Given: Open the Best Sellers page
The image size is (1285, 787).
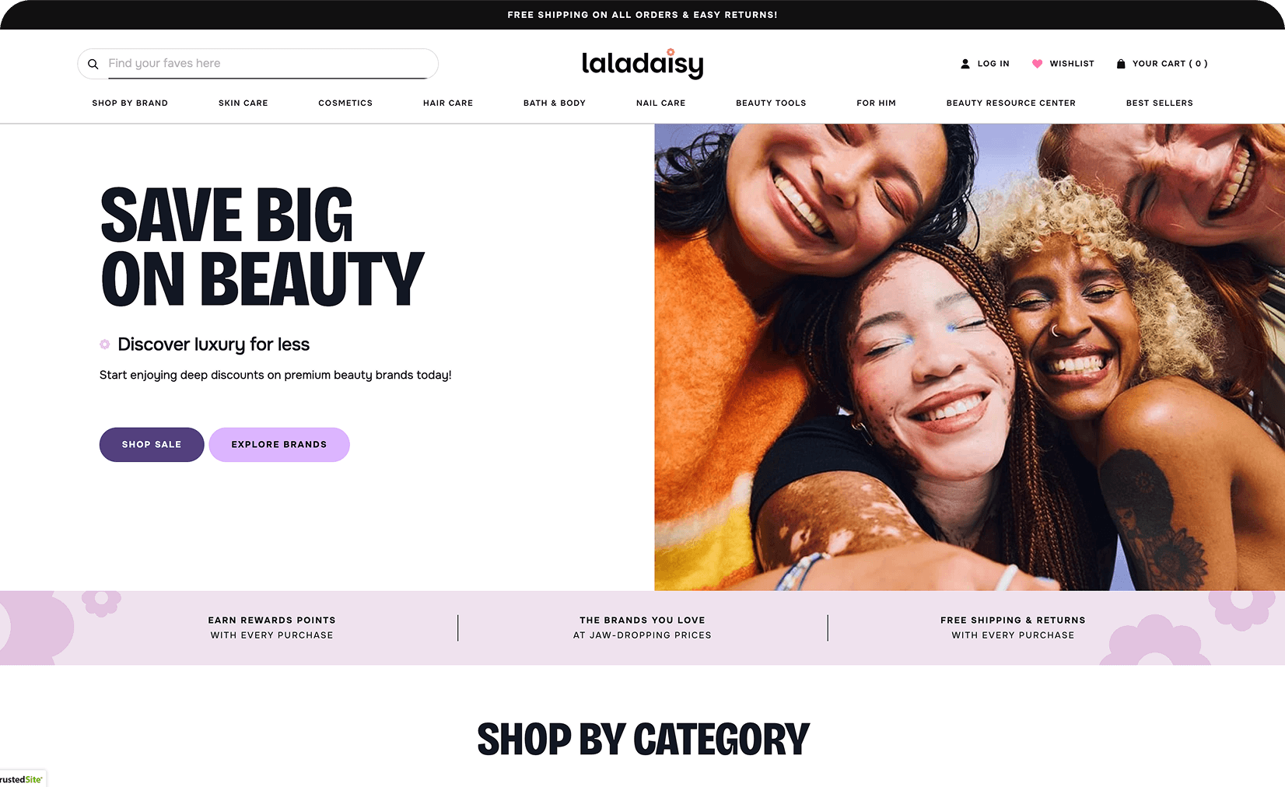Looking at the screenshot, I should coord(1160,103).
